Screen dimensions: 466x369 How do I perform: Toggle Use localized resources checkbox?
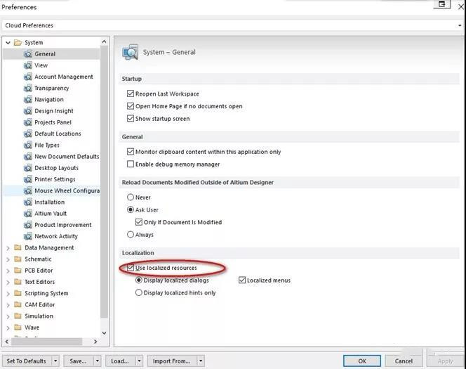tap(130, 268)
